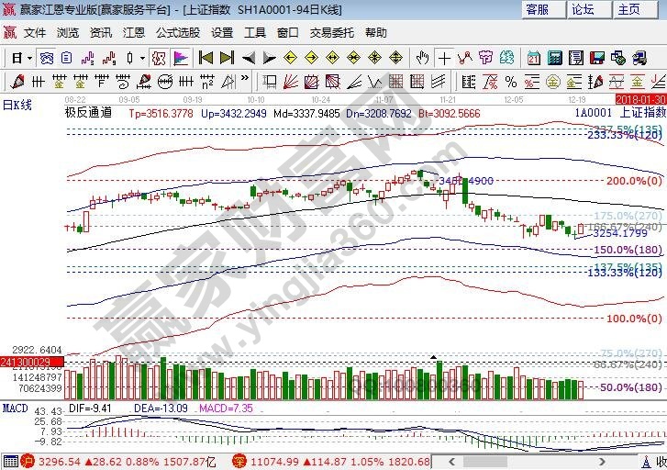This screenshot has width=667, height=470.
Task: Click the 主页 button
Action: pos(628,10)
